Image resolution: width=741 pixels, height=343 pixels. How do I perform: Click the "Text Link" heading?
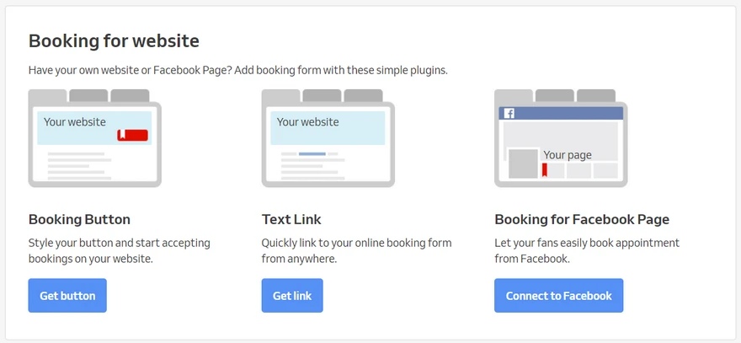point(291,219)
